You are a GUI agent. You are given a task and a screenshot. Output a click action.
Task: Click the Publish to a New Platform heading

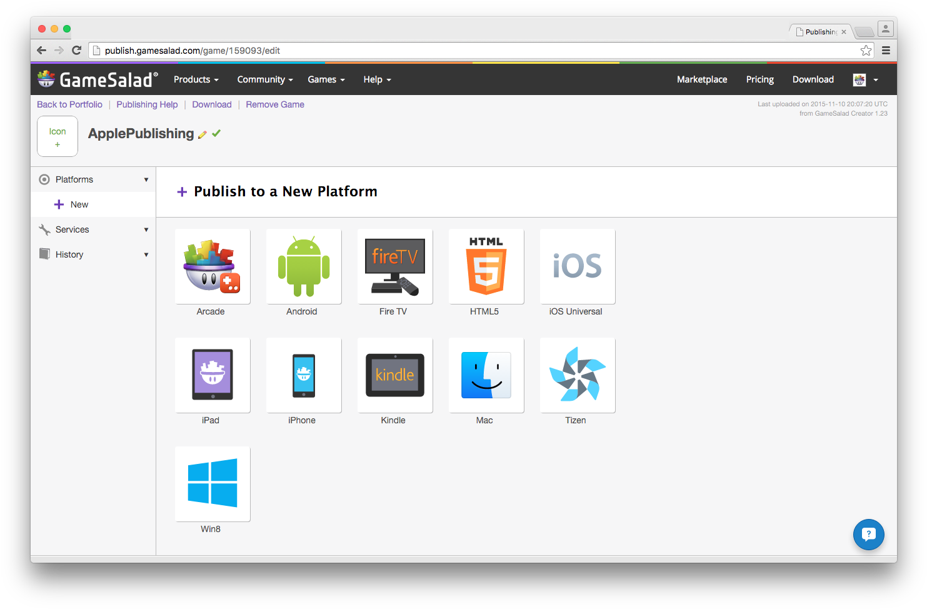click(x=286, y=191)
